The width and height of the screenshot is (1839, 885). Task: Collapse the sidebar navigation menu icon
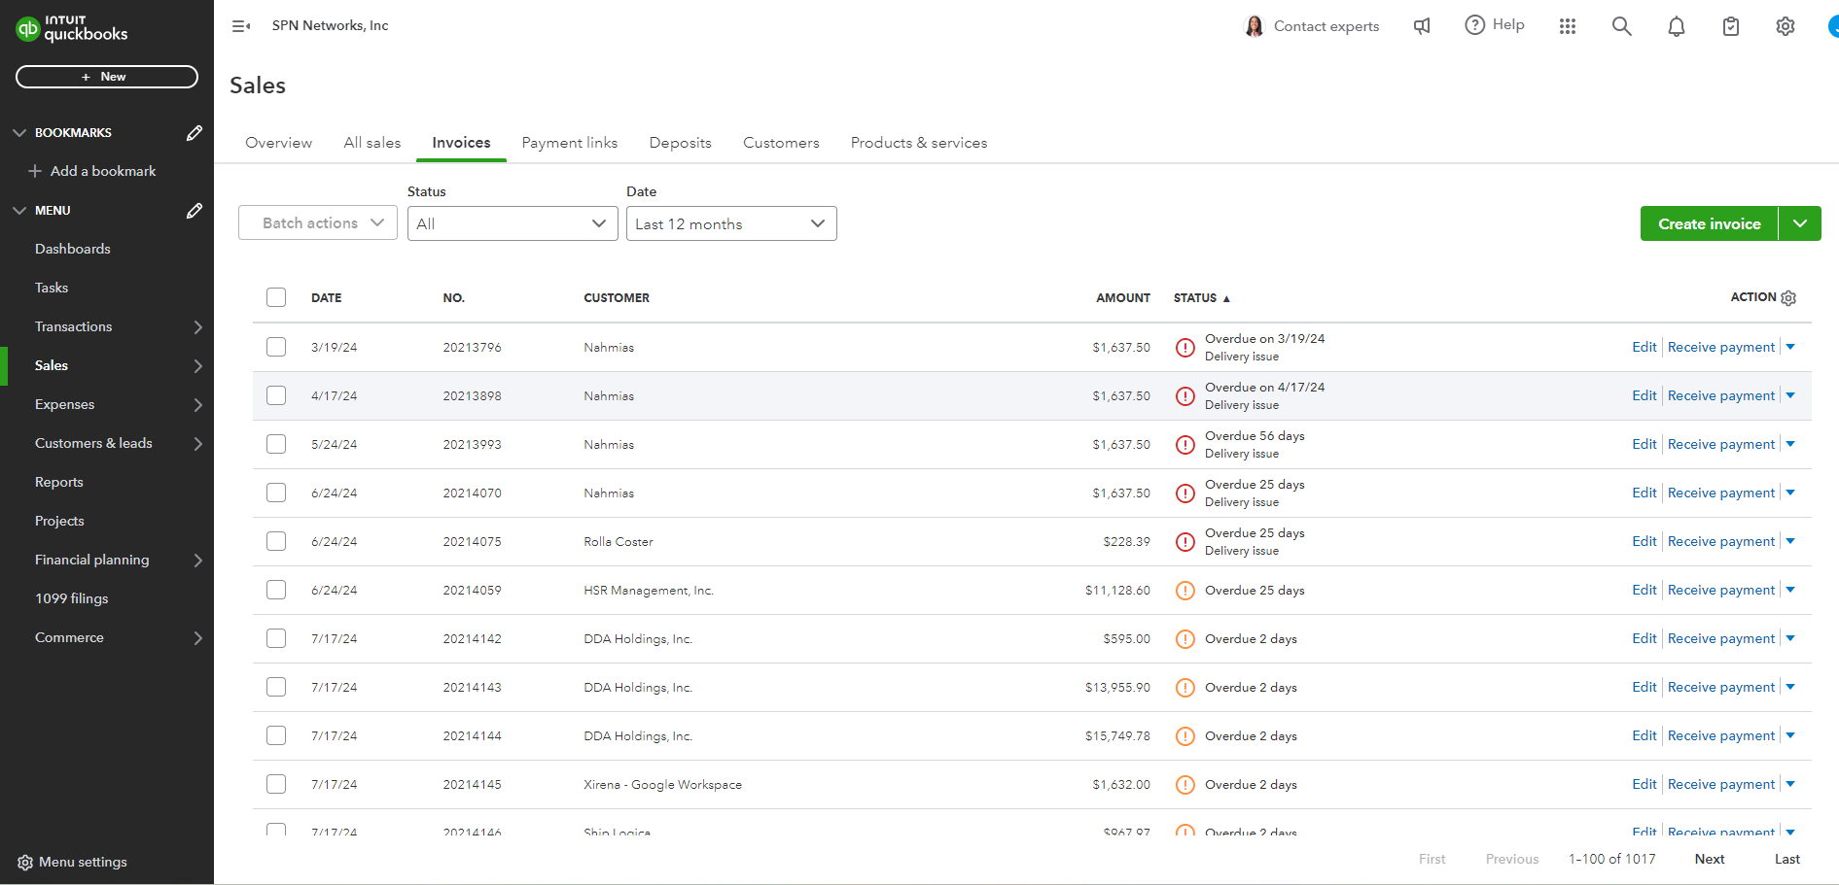[241, 26]
